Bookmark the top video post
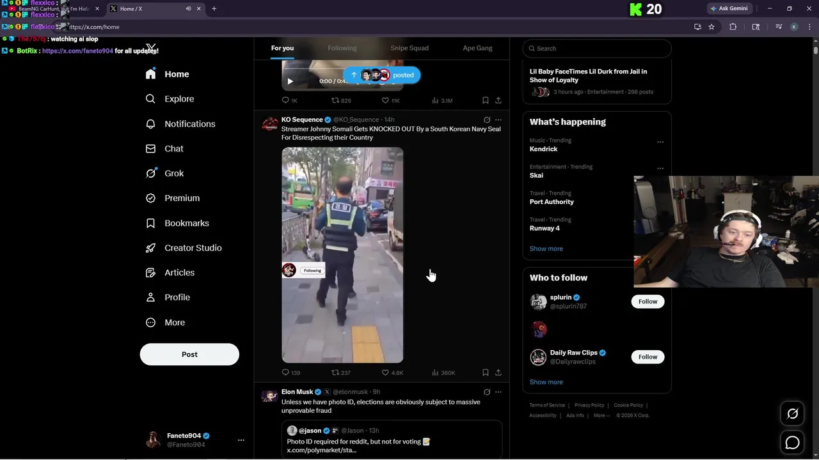Viewport: 819px width, 460px height. click(x=486, y=100)
